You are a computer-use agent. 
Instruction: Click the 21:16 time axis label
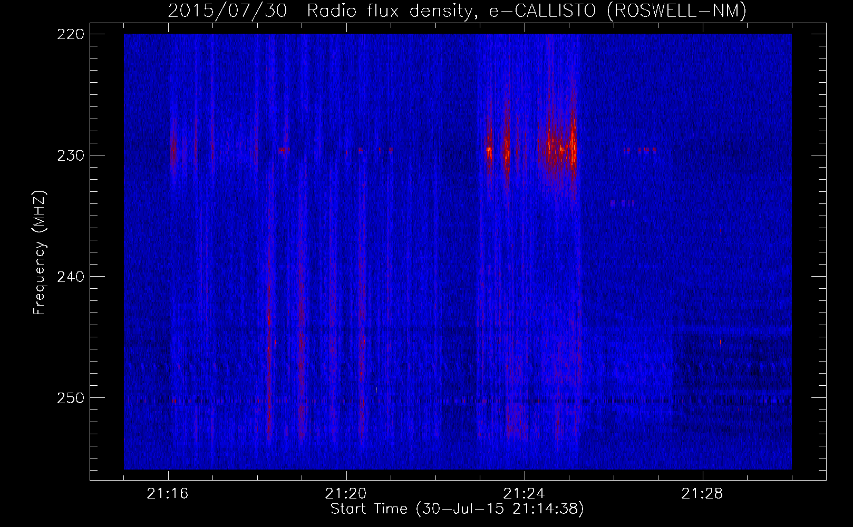168,494
